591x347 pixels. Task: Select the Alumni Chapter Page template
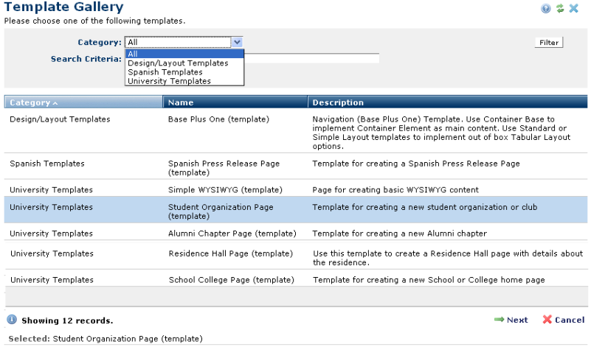point(232,234)
